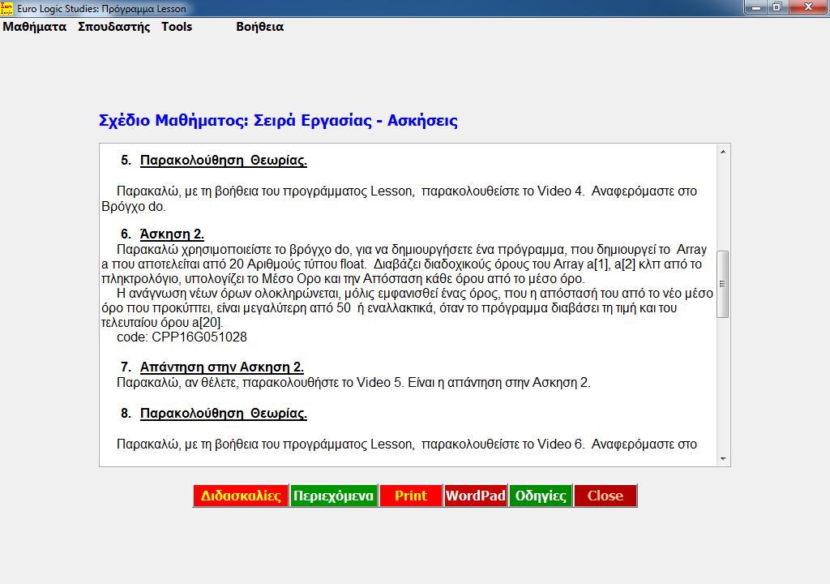Click the Απάντηση στην Άσκηση 2 heading
This screenshot has height=584, width=830.
(221, 367)
